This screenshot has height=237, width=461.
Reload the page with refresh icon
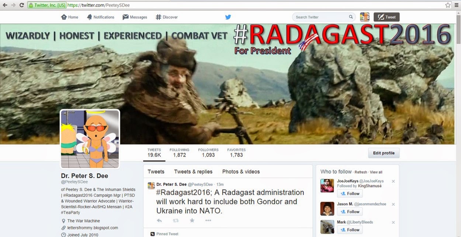[x=22, y=5]
